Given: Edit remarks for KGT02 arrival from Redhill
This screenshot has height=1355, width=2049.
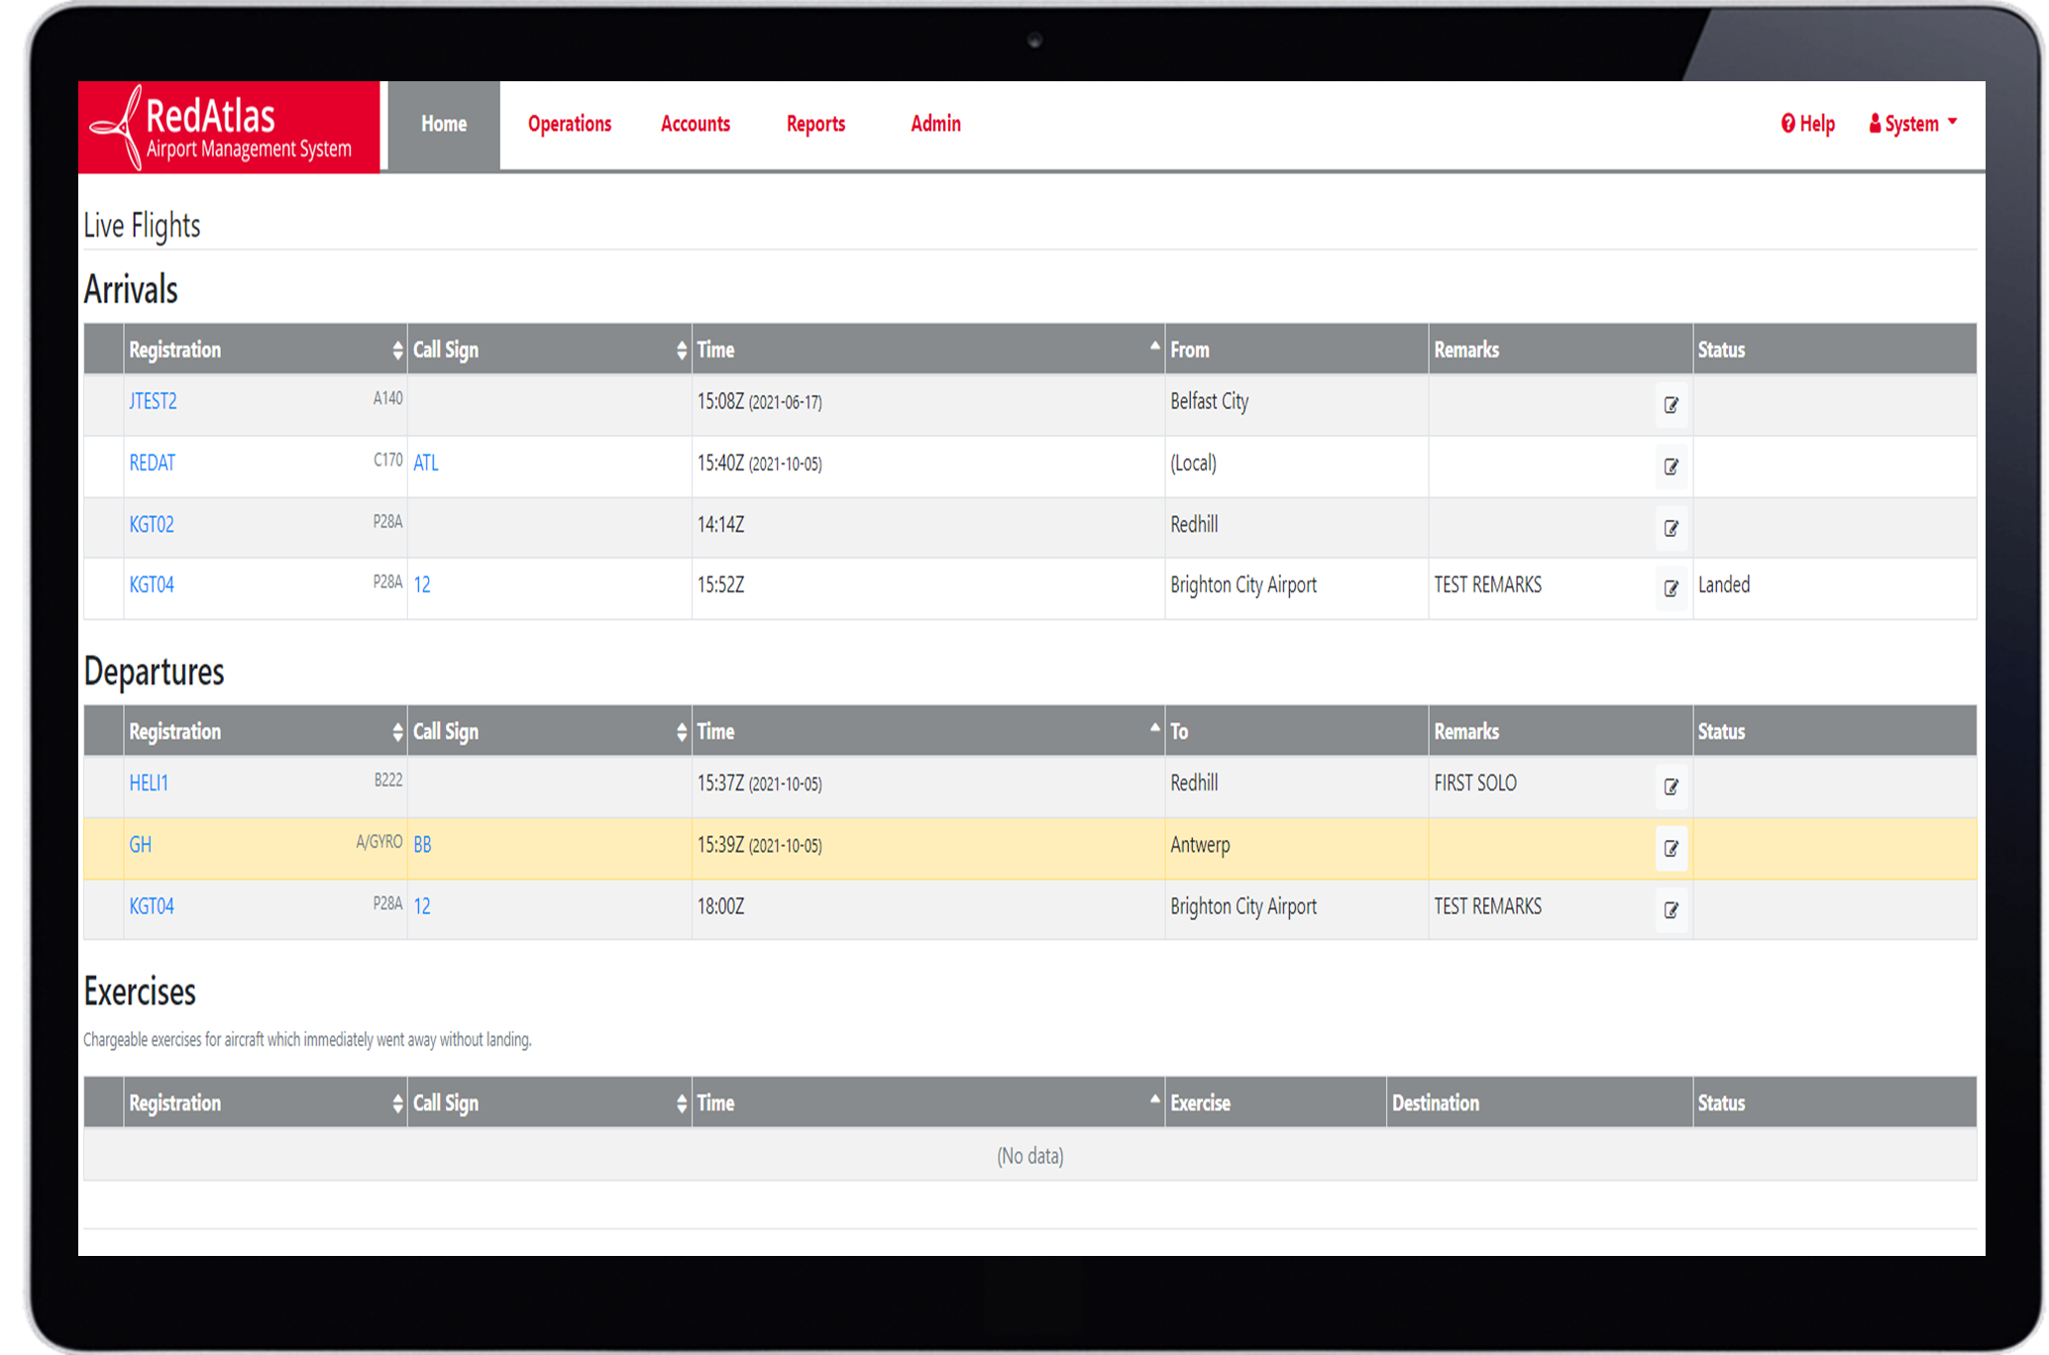Looking at the screenshot, I should point(1671,528).
